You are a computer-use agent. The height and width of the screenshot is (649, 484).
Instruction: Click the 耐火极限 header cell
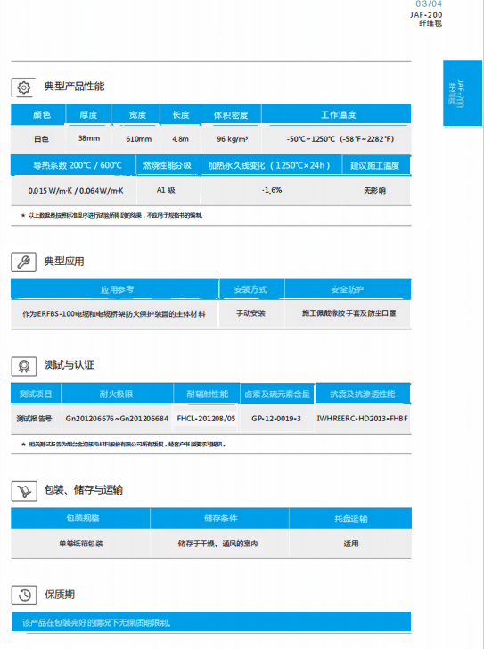117,394
